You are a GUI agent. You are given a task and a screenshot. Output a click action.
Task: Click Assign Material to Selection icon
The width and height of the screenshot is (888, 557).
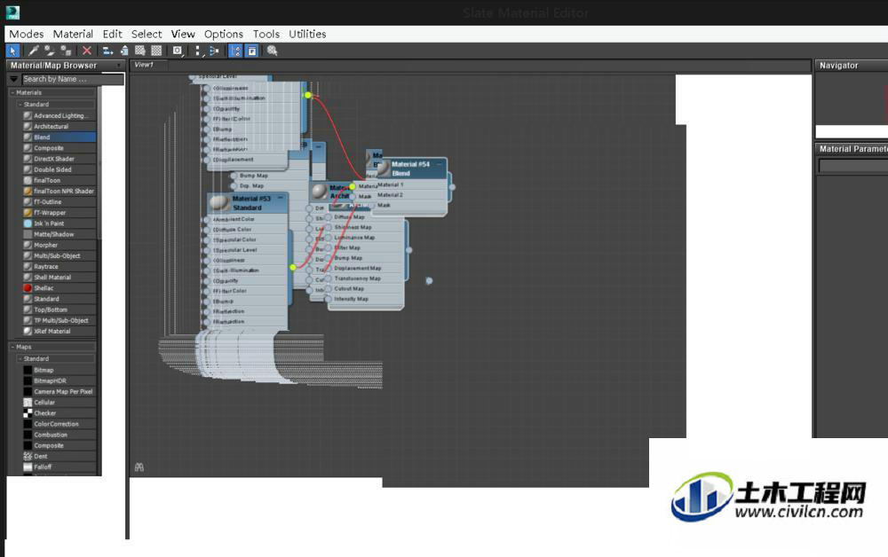coord(66,51)
